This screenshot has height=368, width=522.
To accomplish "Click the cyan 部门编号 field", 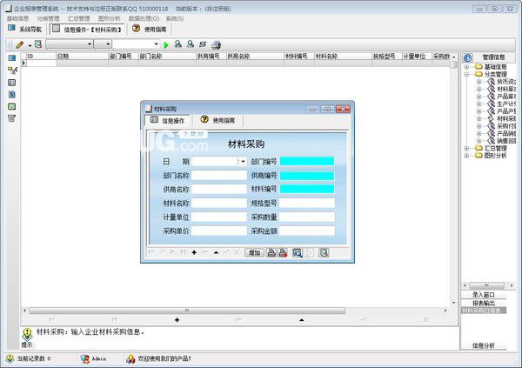I will [x=307, y=162].
